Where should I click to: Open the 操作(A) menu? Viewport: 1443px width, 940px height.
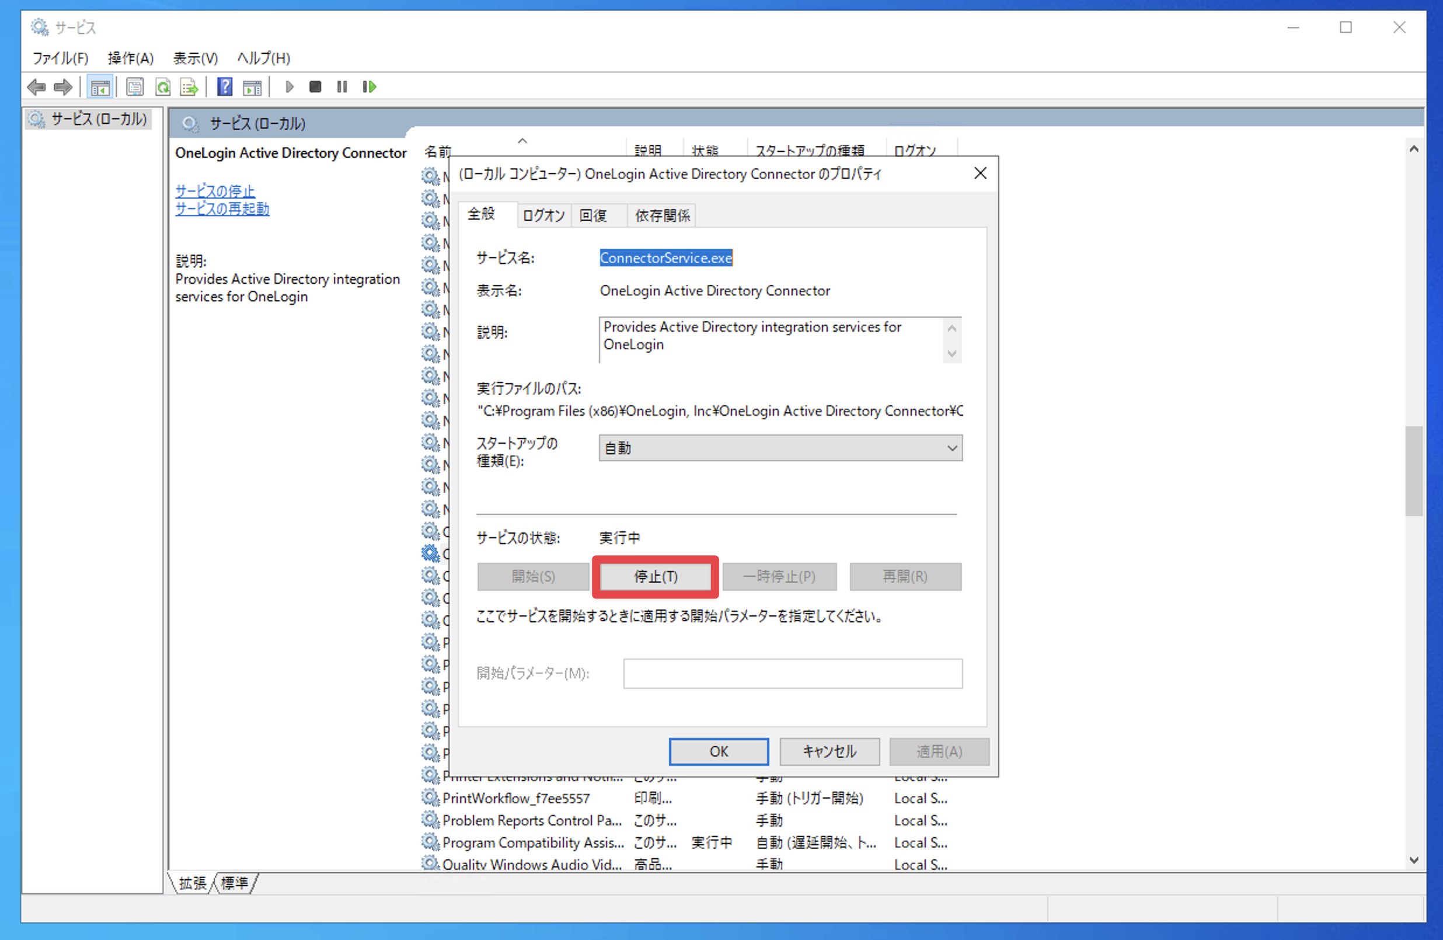pyautogui.click(x=130, y=58)
